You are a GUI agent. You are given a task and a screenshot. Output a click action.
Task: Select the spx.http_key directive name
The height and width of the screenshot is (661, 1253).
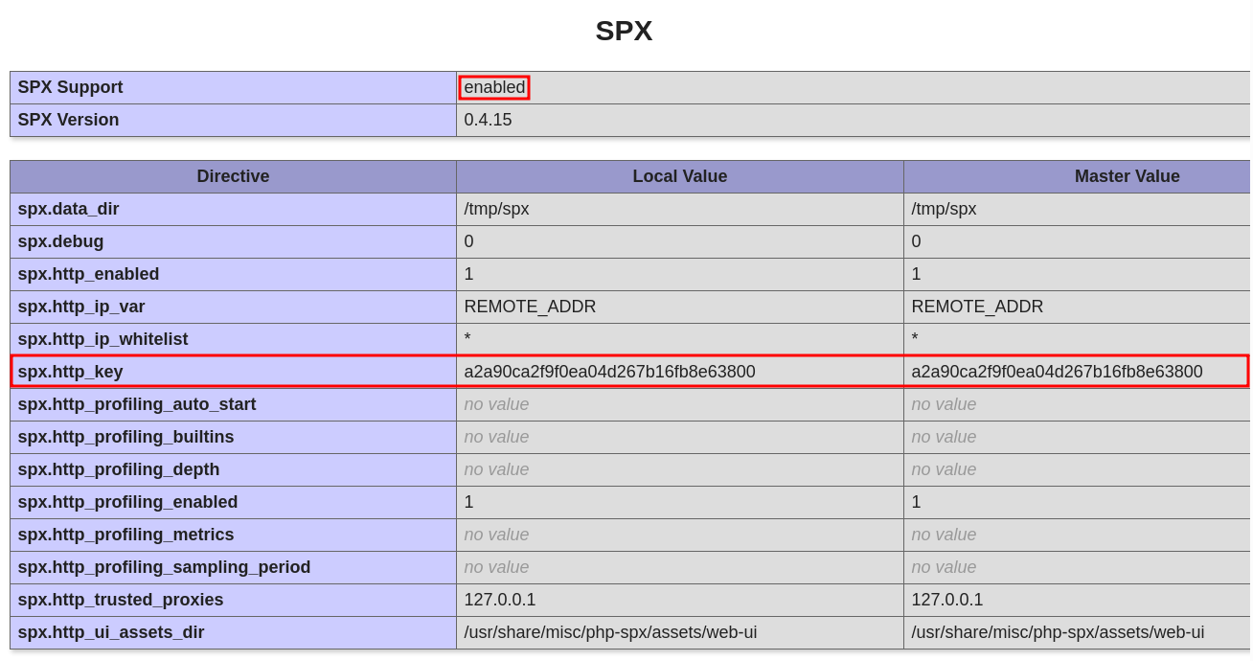(x=70, y=372)
